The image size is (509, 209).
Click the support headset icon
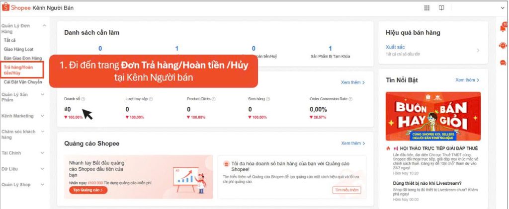coord(503,46)
